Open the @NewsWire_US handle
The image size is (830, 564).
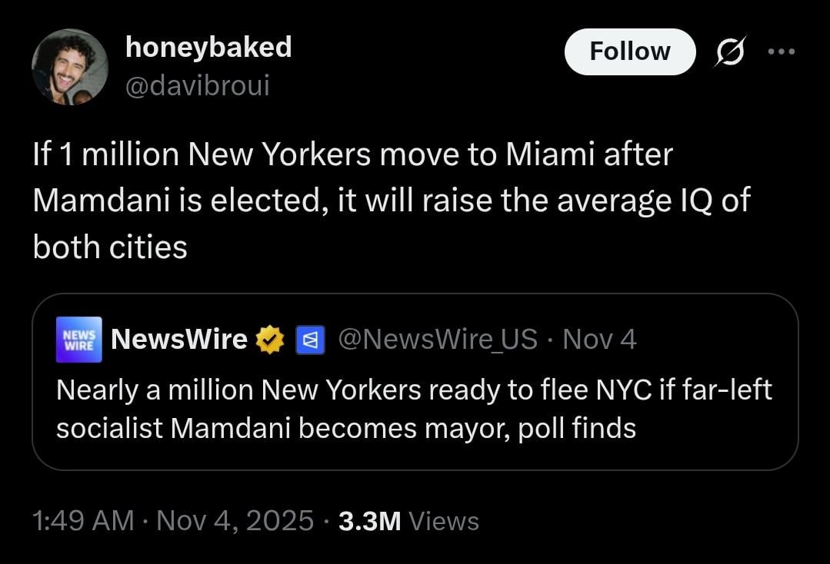click(x=438, y=339)
